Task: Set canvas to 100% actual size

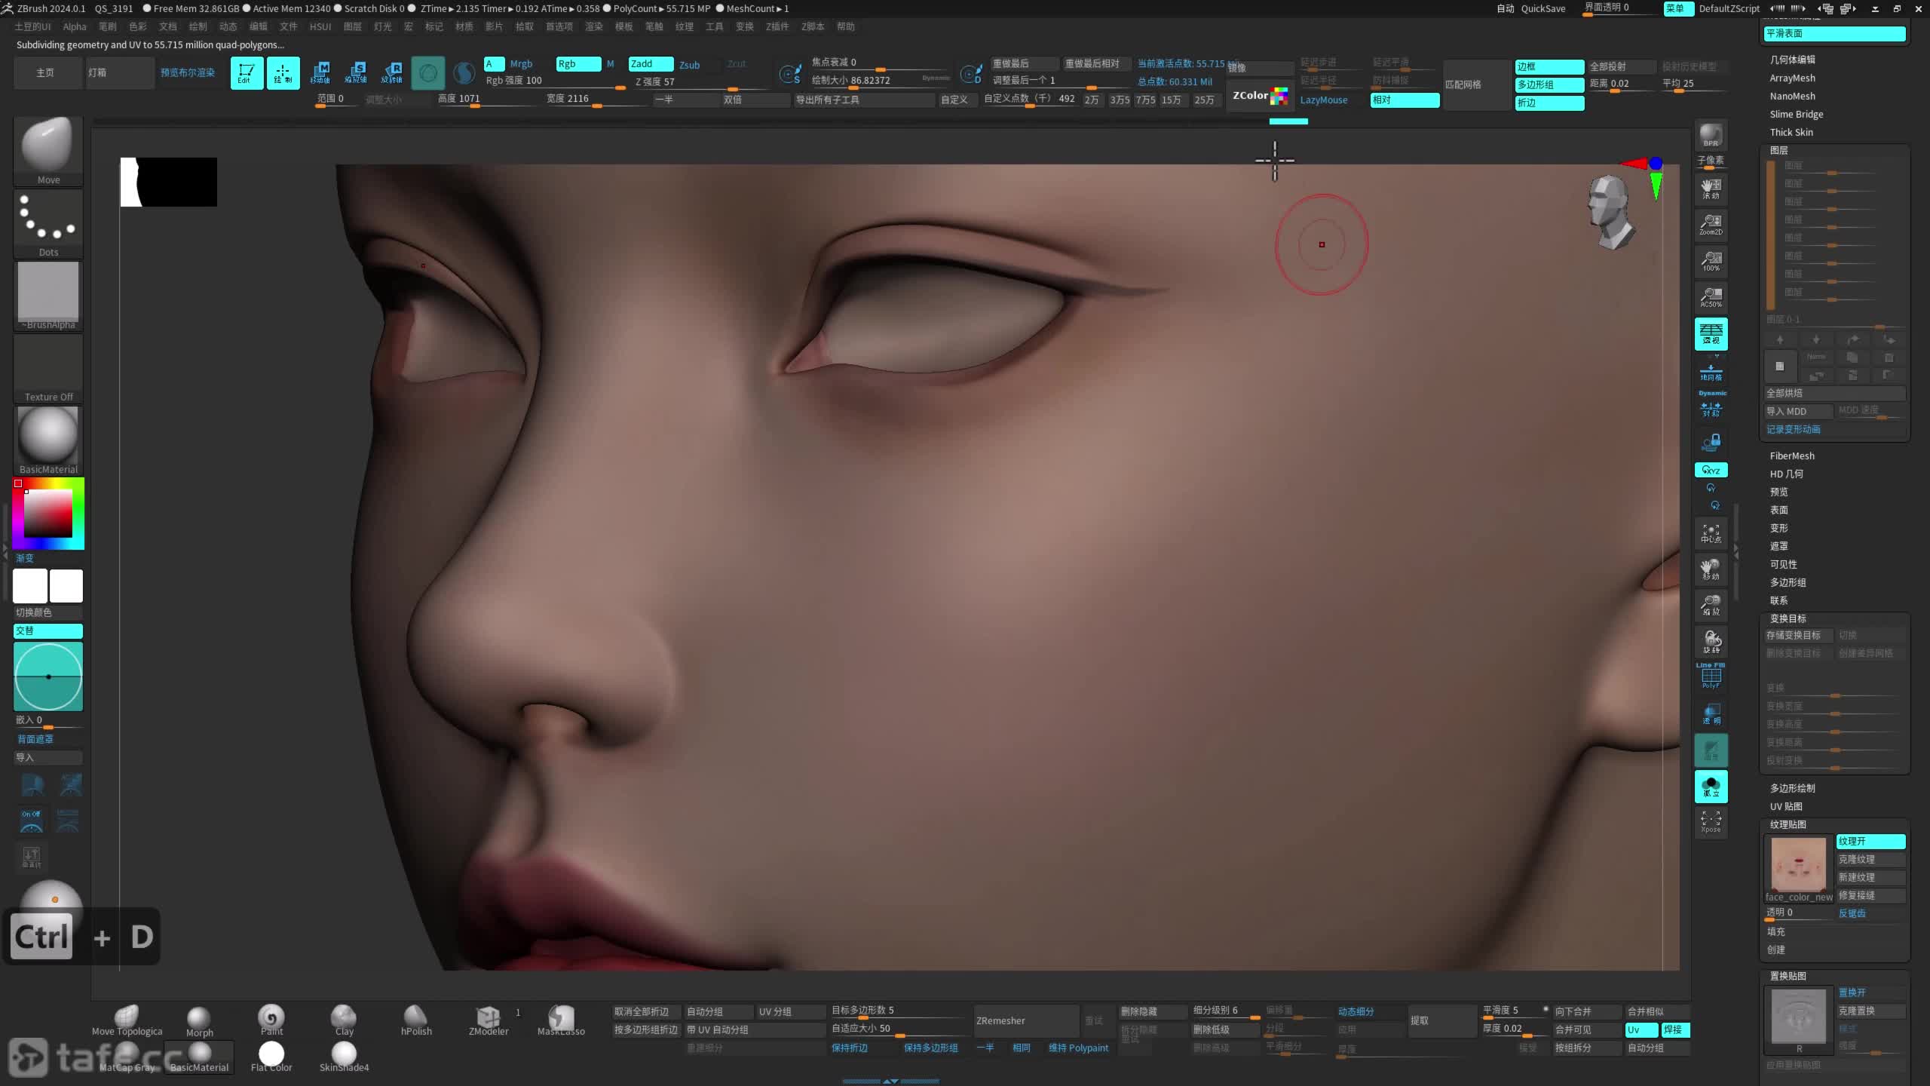Action: pos(1711,261)
